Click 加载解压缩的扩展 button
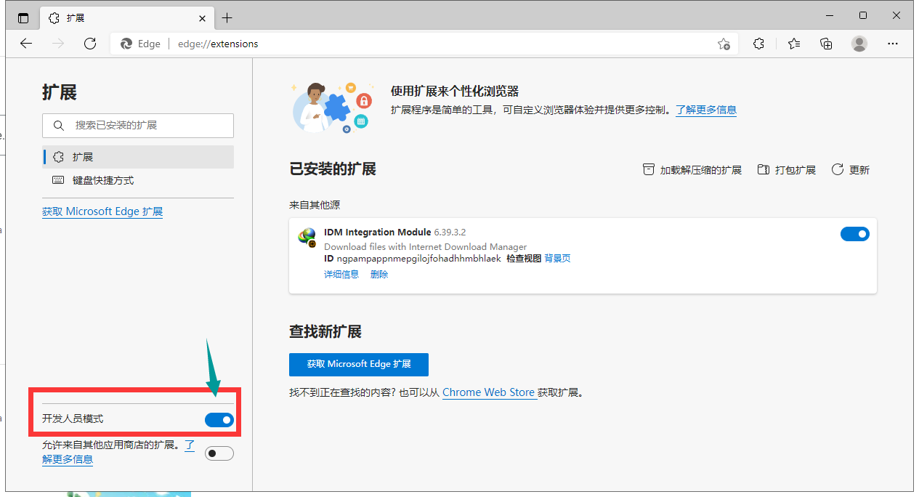919x497 pixels. (x=692, y=170)
